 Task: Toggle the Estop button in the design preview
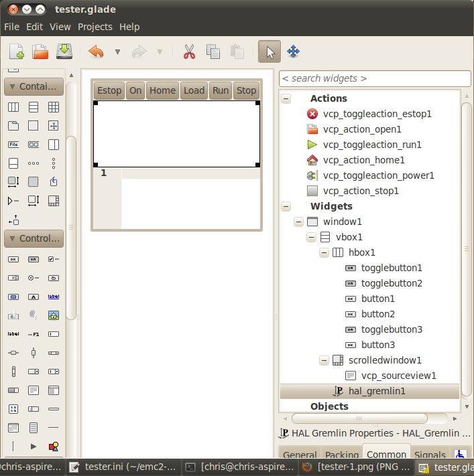coord(109,90)
